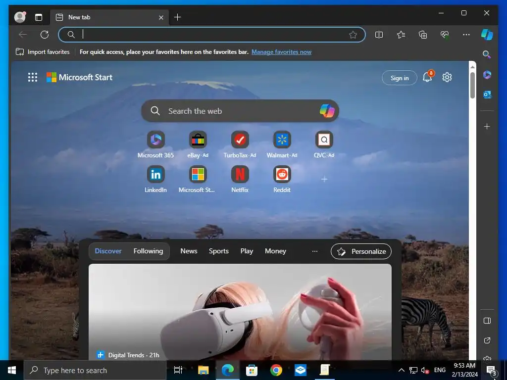Open File Explorer from the taskbar
507x380 pixels.
(203, 370)
